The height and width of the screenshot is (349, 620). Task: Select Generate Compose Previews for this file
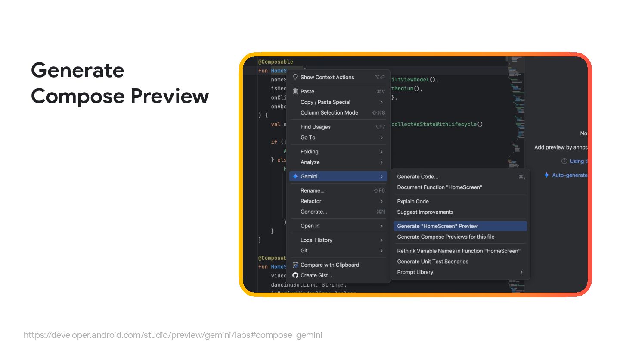point(460,237)
